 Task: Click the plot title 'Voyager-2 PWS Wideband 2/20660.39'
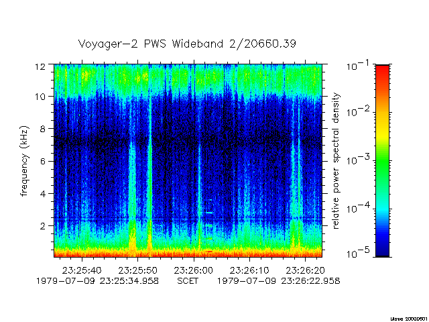tap(187, 44)
